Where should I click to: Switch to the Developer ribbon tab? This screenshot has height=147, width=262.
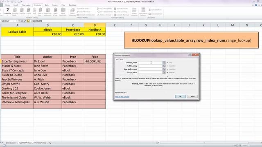point(72,5)
